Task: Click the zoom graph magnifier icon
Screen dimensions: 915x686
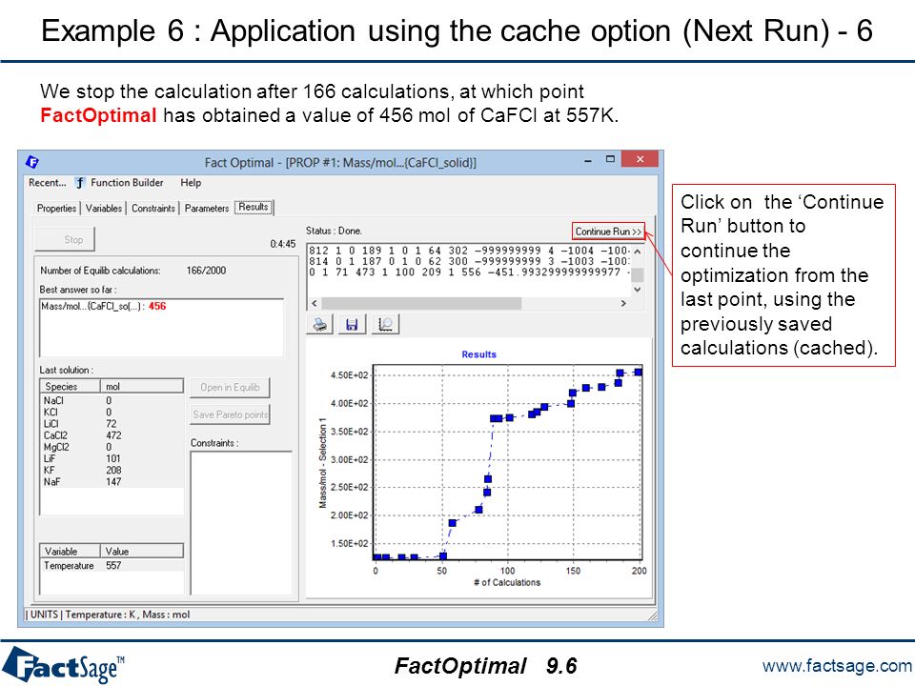Action: [x=385, y=324]
